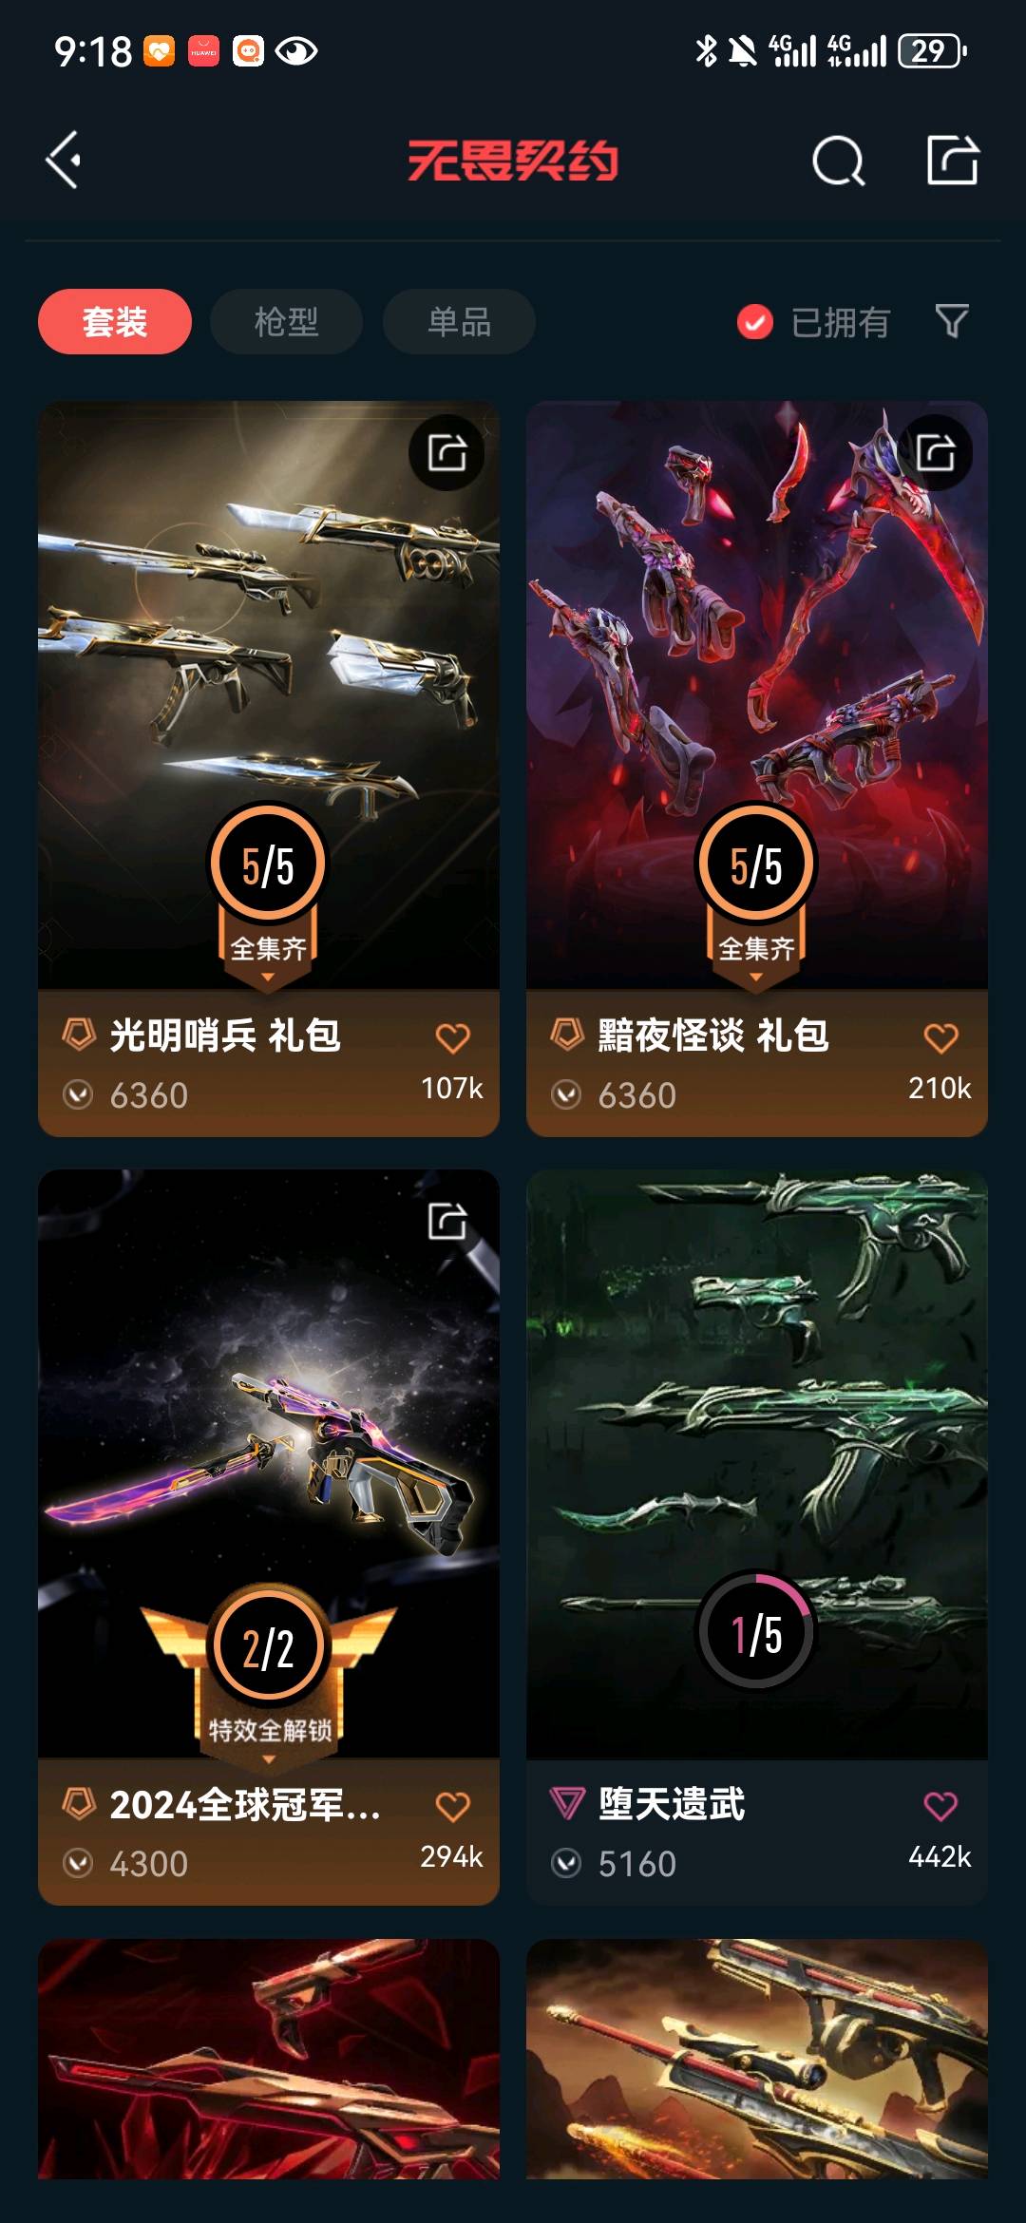
Task: Tap the back arrow icon
Action: click(64, 160)
